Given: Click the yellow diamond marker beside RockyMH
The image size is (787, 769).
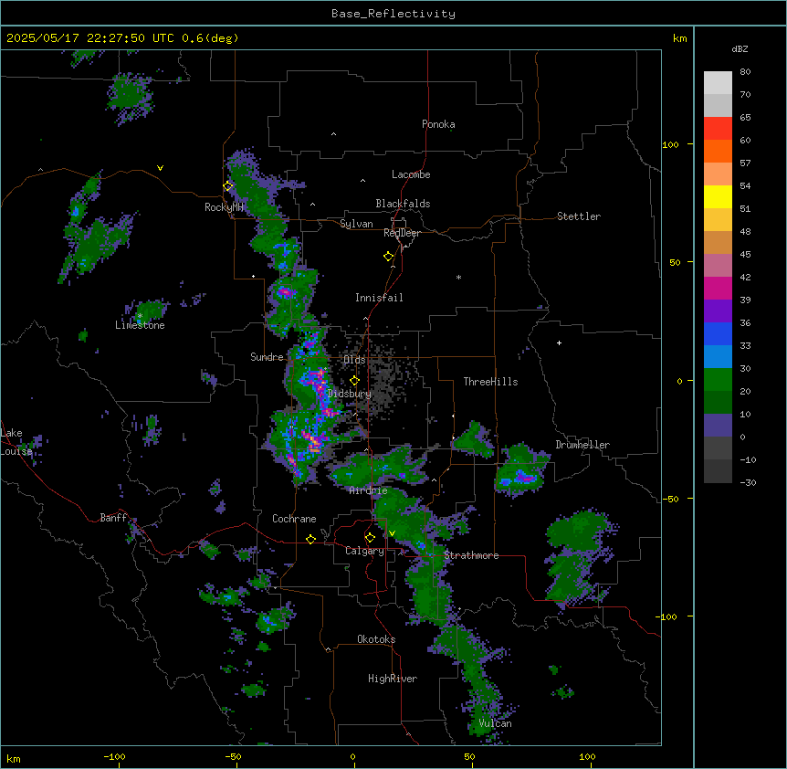Looking at the screenshot, I should pos(228,186).
